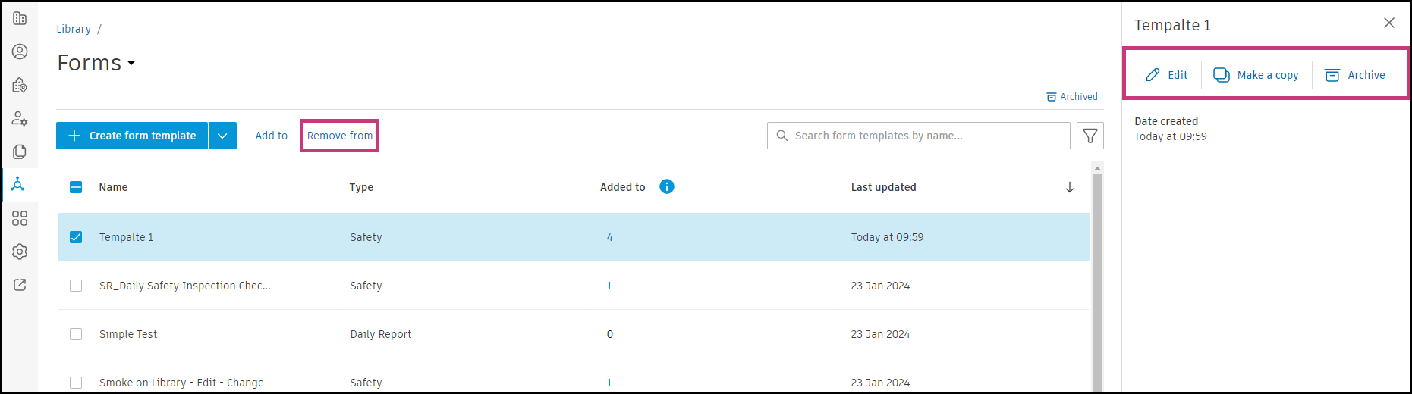
Task: Click the Make a copy button
Action: [x=1256, y=75]
